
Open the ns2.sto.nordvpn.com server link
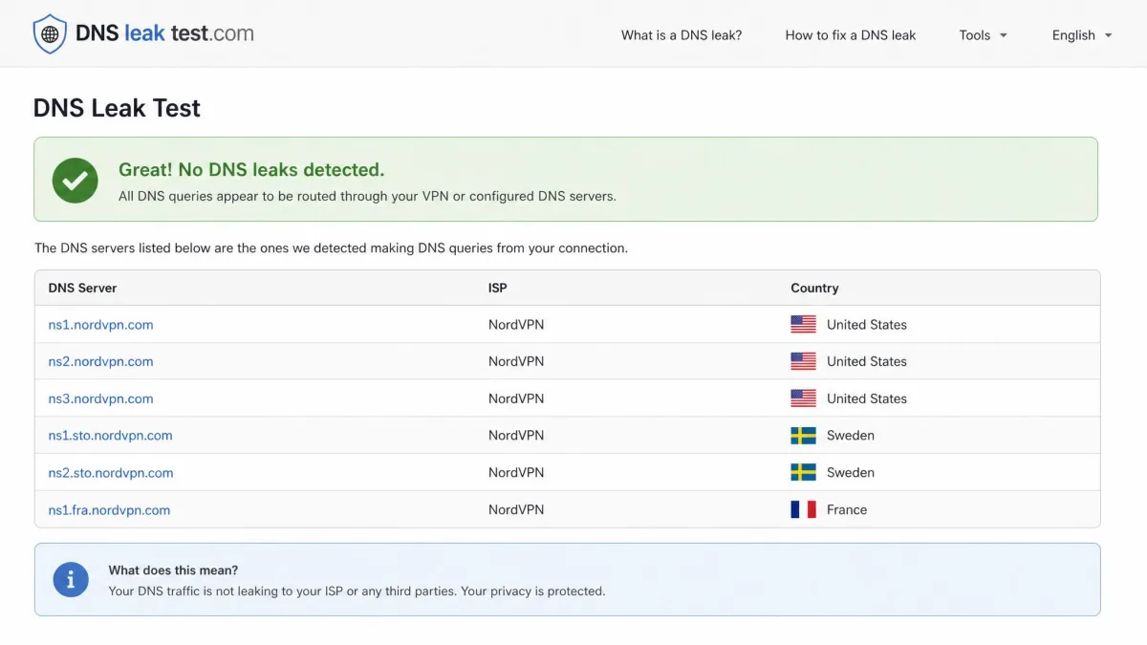point(111,472)
